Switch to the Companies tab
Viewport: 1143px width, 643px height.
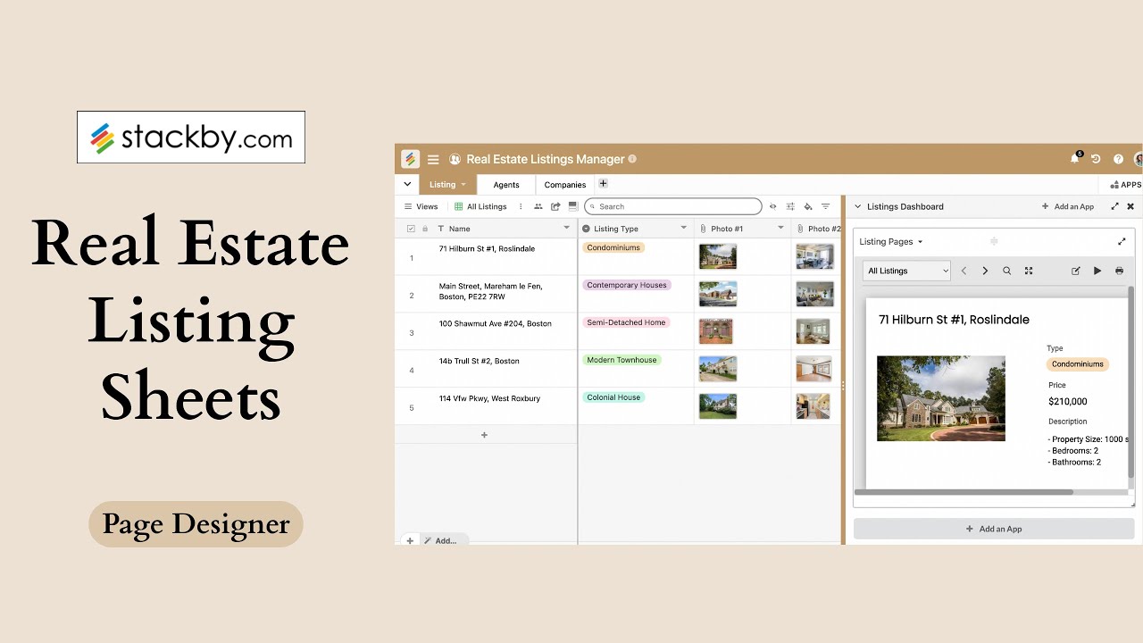point(565,185)
